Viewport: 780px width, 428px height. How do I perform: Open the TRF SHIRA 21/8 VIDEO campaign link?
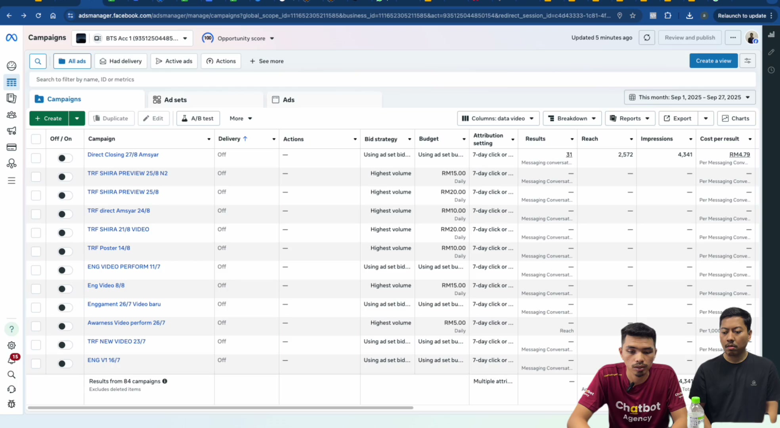tap(118, 229)
